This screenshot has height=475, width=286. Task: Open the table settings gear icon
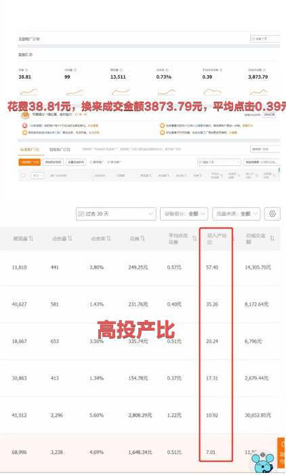pyautogui.click(x=272, y=214)
